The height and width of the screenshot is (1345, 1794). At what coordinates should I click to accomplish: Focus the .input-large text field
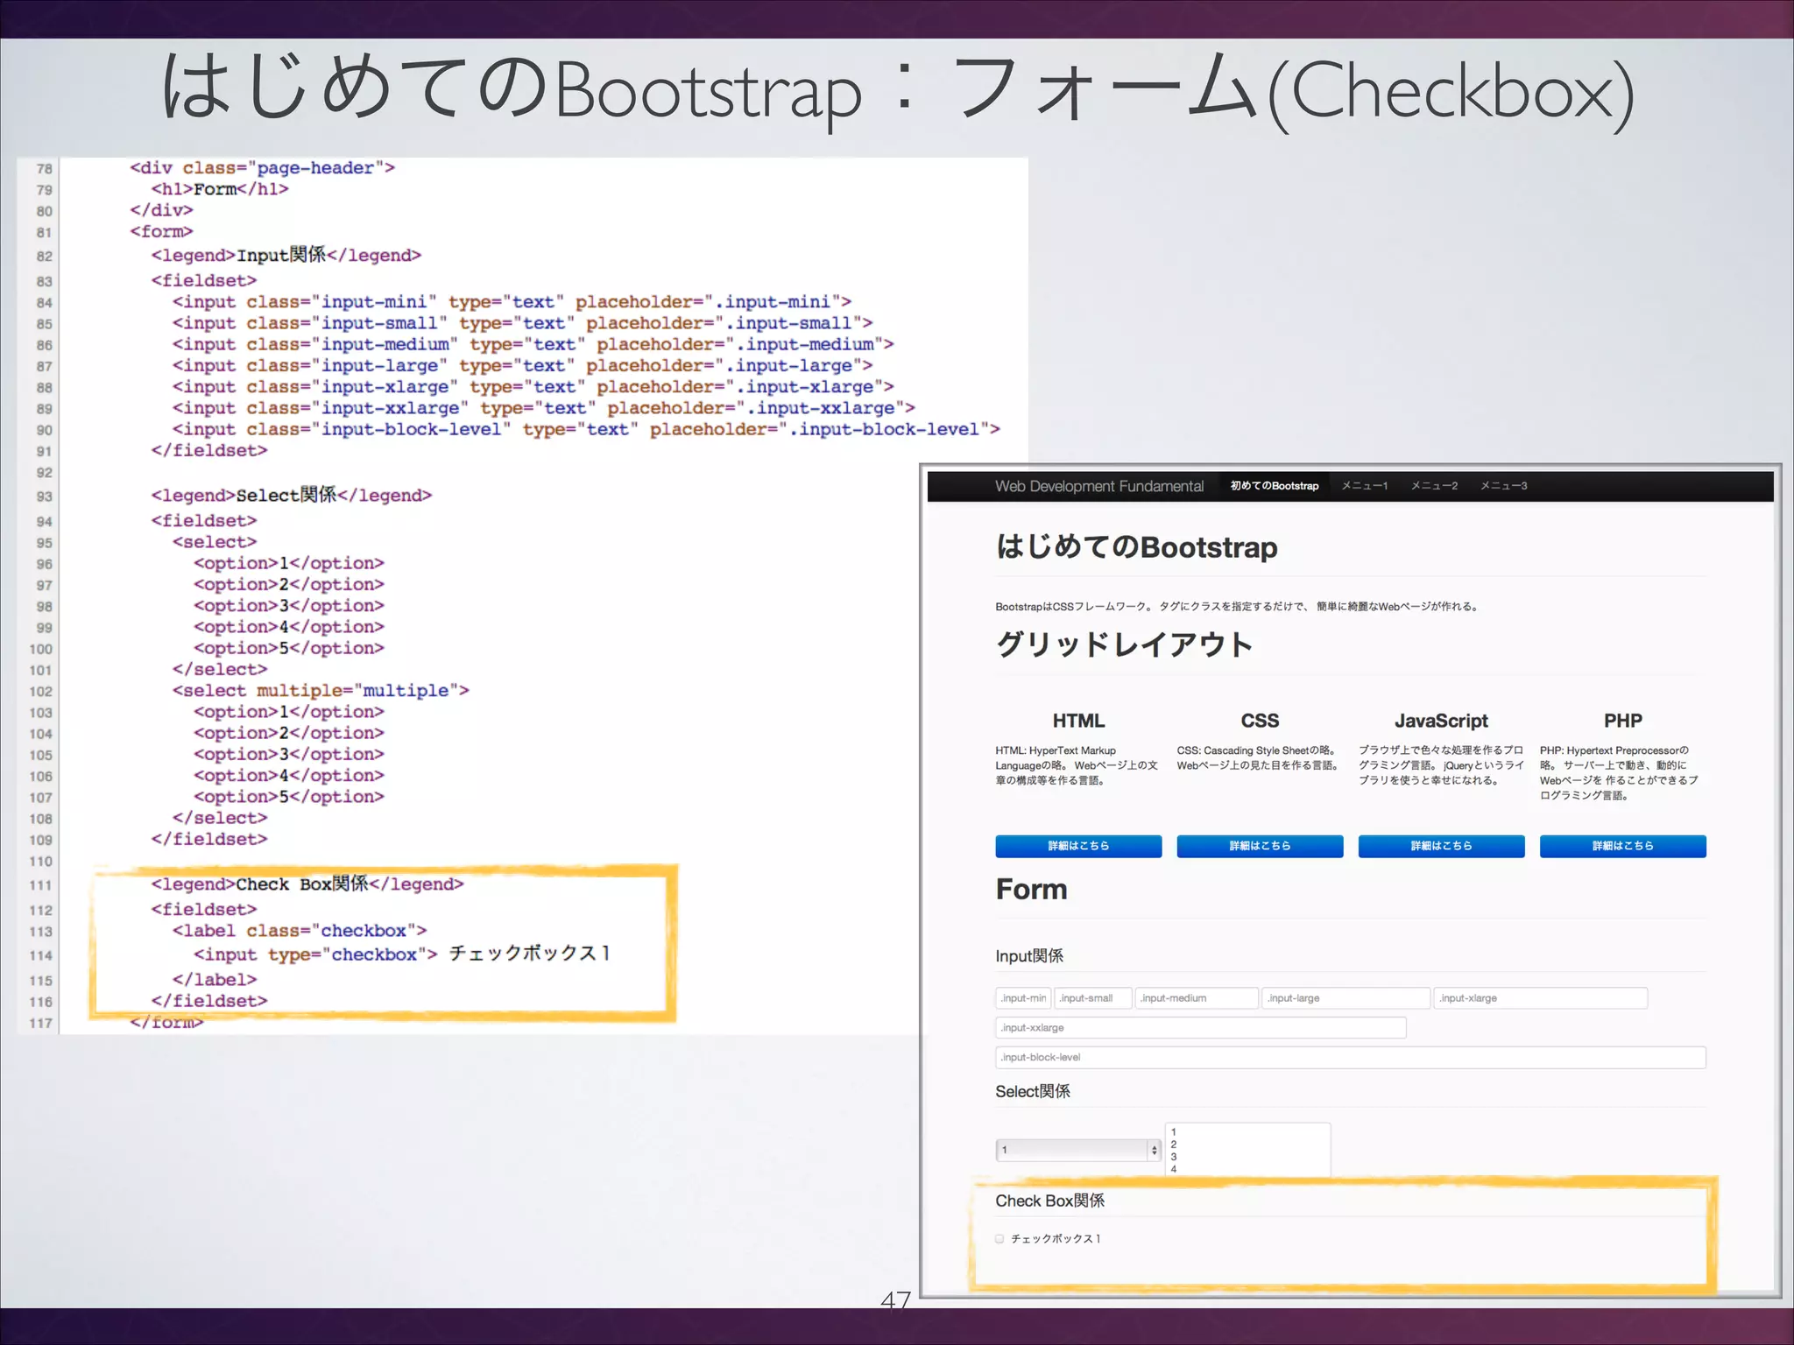click(1345, 998)
